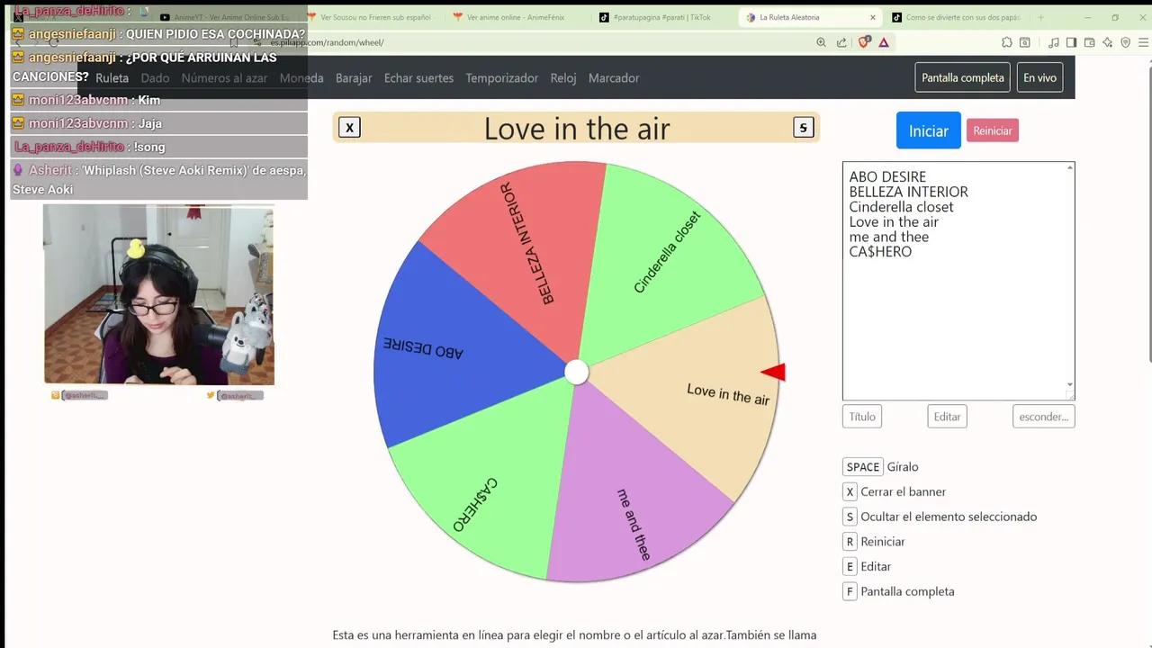Viewport: 1152px width, 648px height.
Task: Open the Marcador nav item
Action: point(614,78)
